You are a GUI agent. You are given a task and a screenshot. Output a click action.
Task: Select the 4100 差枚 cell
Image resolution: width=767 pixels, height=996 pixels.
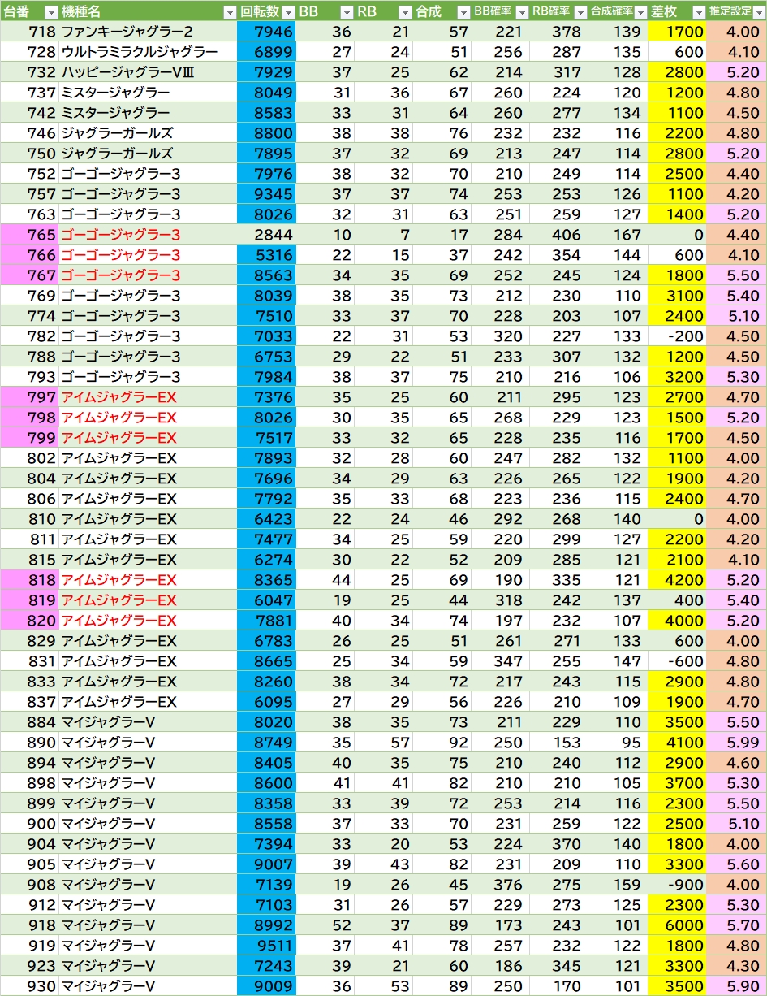pyautogui.click(x=677, y=743)
